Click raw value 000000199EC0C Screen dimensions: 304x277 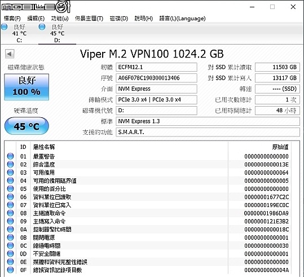[267, 205]
